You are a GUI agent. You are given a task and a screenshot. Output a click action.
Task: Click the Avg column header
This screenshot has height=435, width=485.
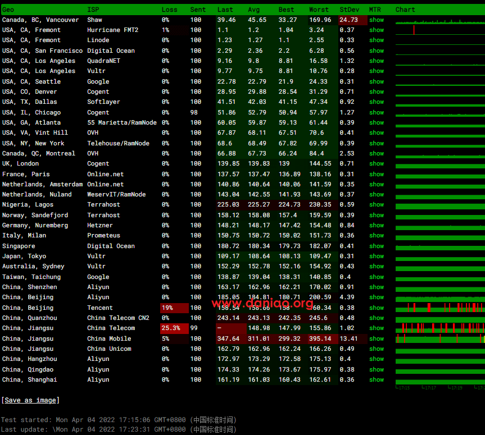[254, 10]
